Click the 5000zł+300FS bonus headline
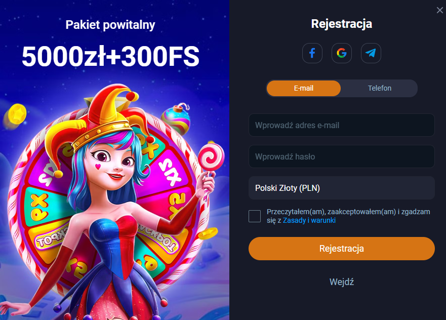The width and height of the screenshot is (446, 320). [110, 57]
